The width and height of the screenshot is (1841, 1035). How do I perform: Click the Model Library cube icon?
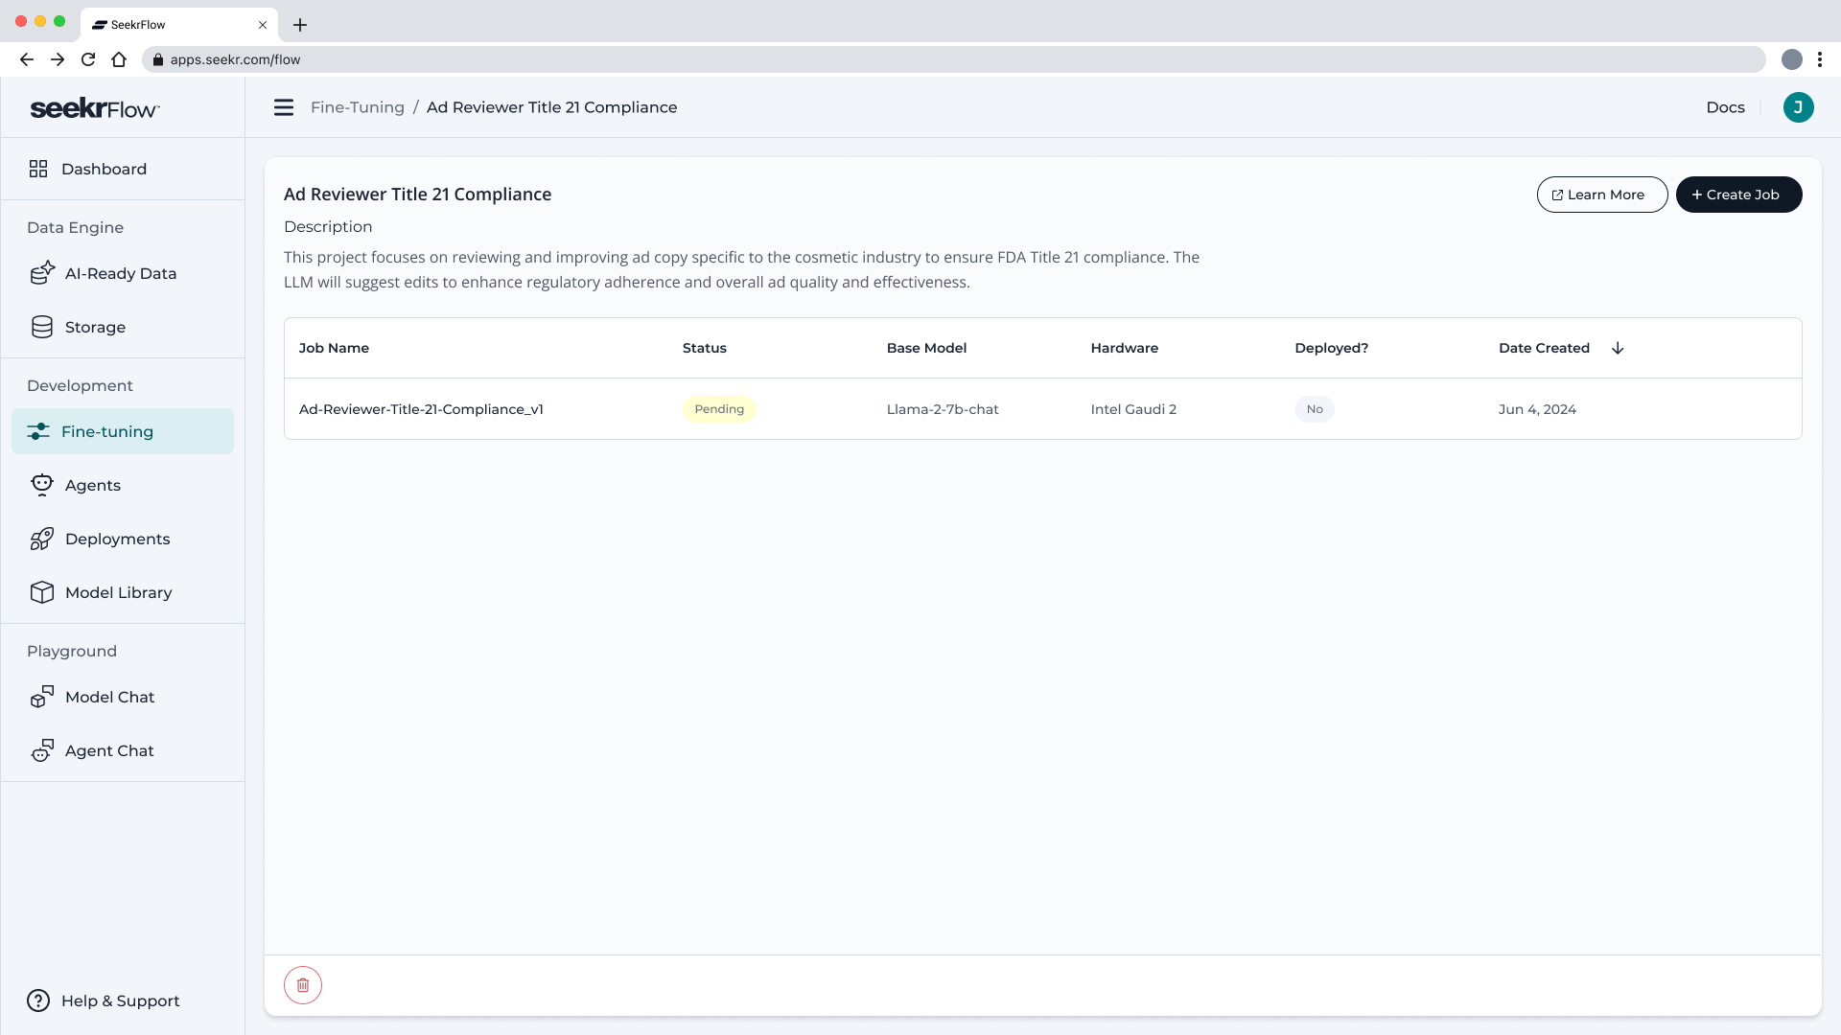point(42,592)
